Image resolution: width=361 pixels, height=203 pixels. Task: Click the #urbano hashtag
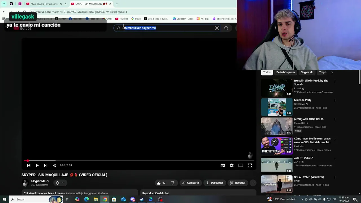click(x=103, y=193)
